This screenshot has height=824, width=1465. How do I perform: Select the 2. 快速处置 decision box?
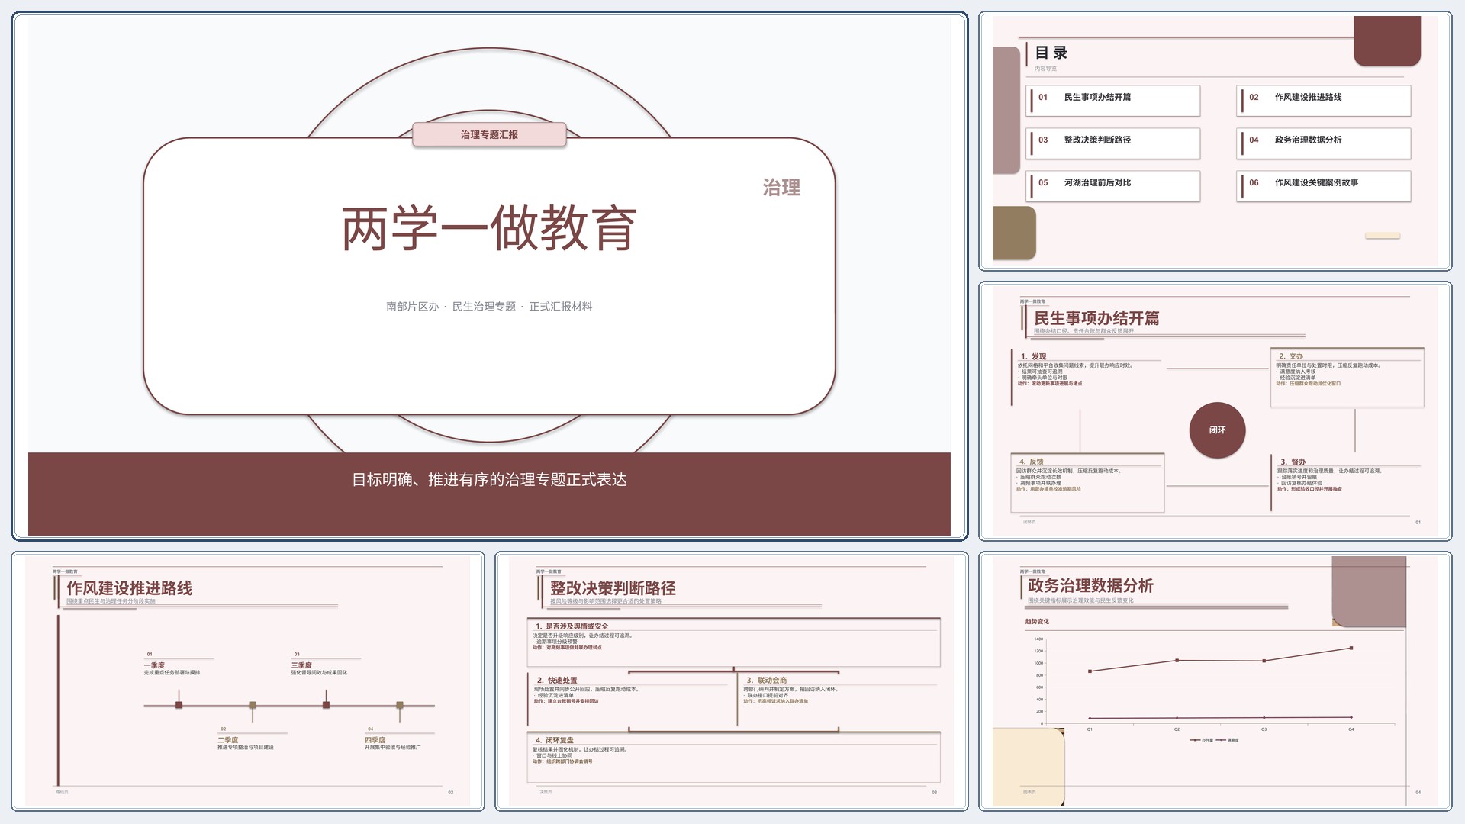coord(630,699)
